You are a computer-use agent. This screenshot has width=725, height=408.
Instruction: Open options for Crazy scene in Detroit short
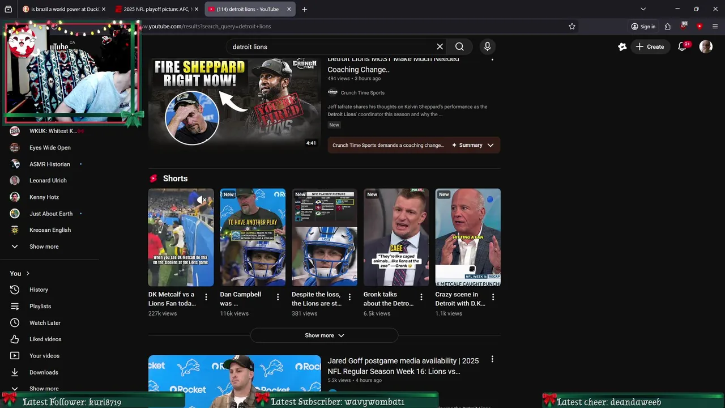pos(493,297)
